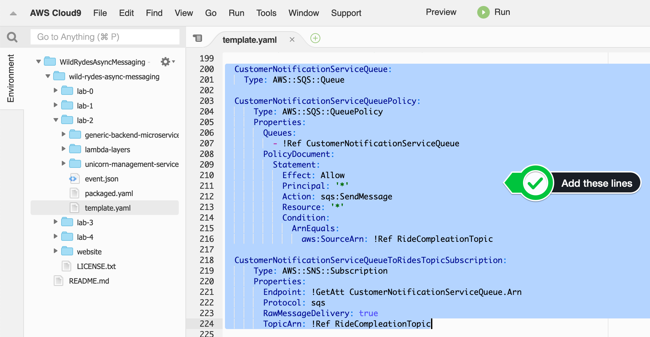Screen dimensions: 650x337
Task: Click the text 'RawMessageDelivery'
Action: click(306, 313)
